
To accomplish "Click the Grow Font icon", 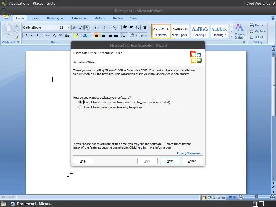I will pos(74,27).
